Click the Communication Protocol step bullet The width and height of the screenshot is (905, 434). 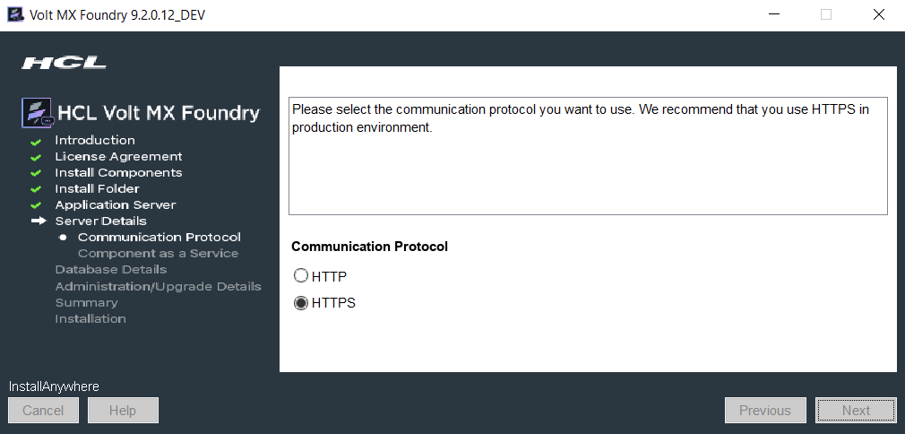(x=63, y=238)
